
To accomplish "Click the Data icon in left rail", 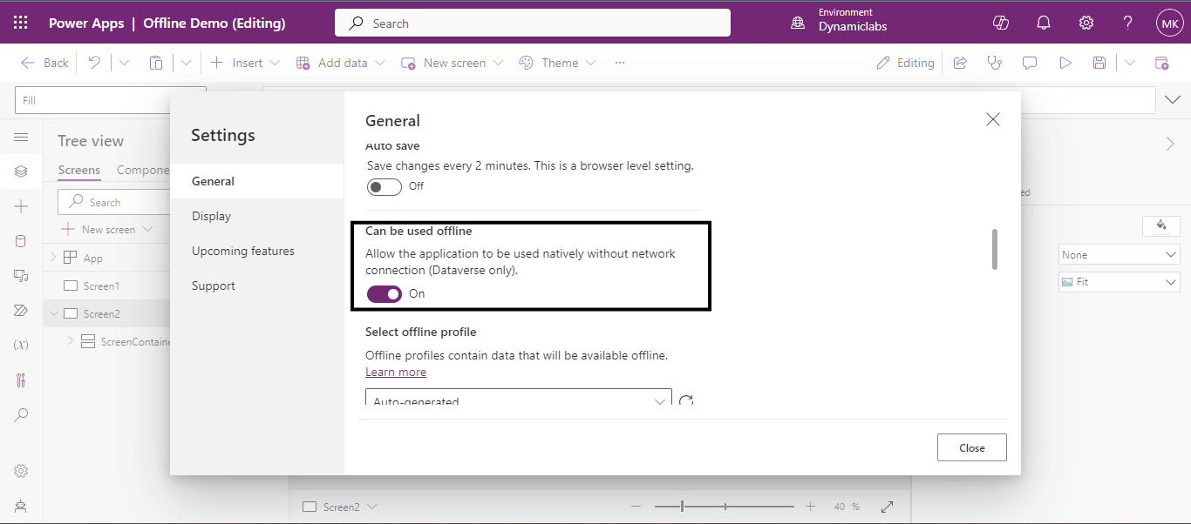I will point(21,241).
